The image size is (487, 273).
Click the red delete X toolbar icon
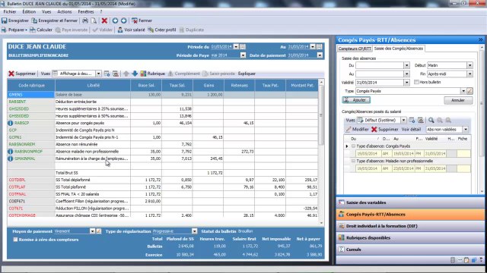104,20
